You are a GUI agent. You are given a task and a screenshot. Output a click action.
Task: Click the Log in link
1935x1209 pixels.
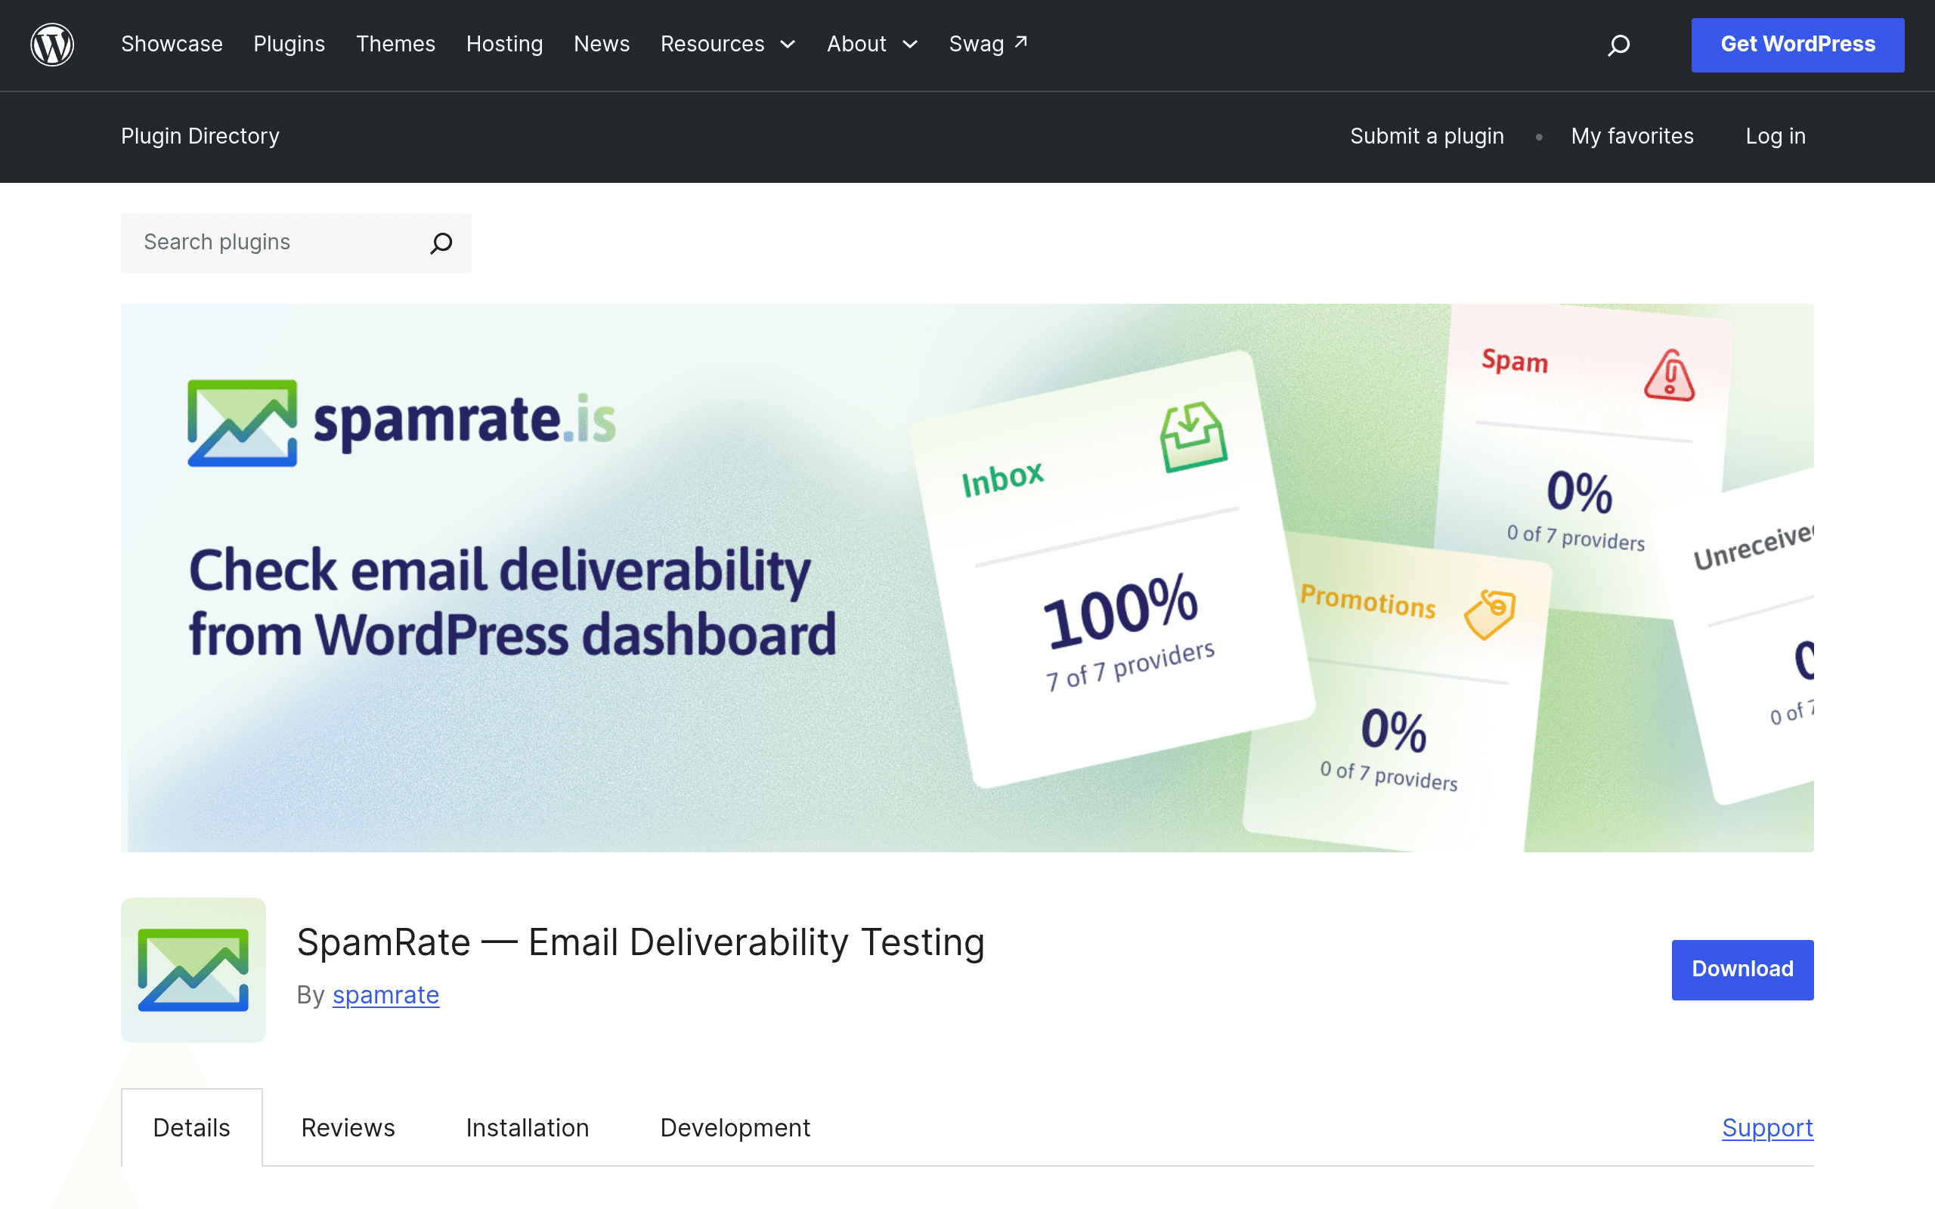pos(1776,137)
